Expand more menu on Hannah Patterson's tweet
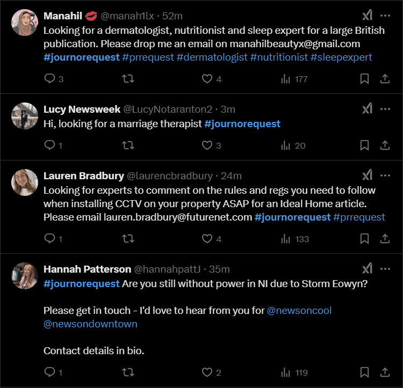Viewport: 403px width, 388px height. click(385, 269)
